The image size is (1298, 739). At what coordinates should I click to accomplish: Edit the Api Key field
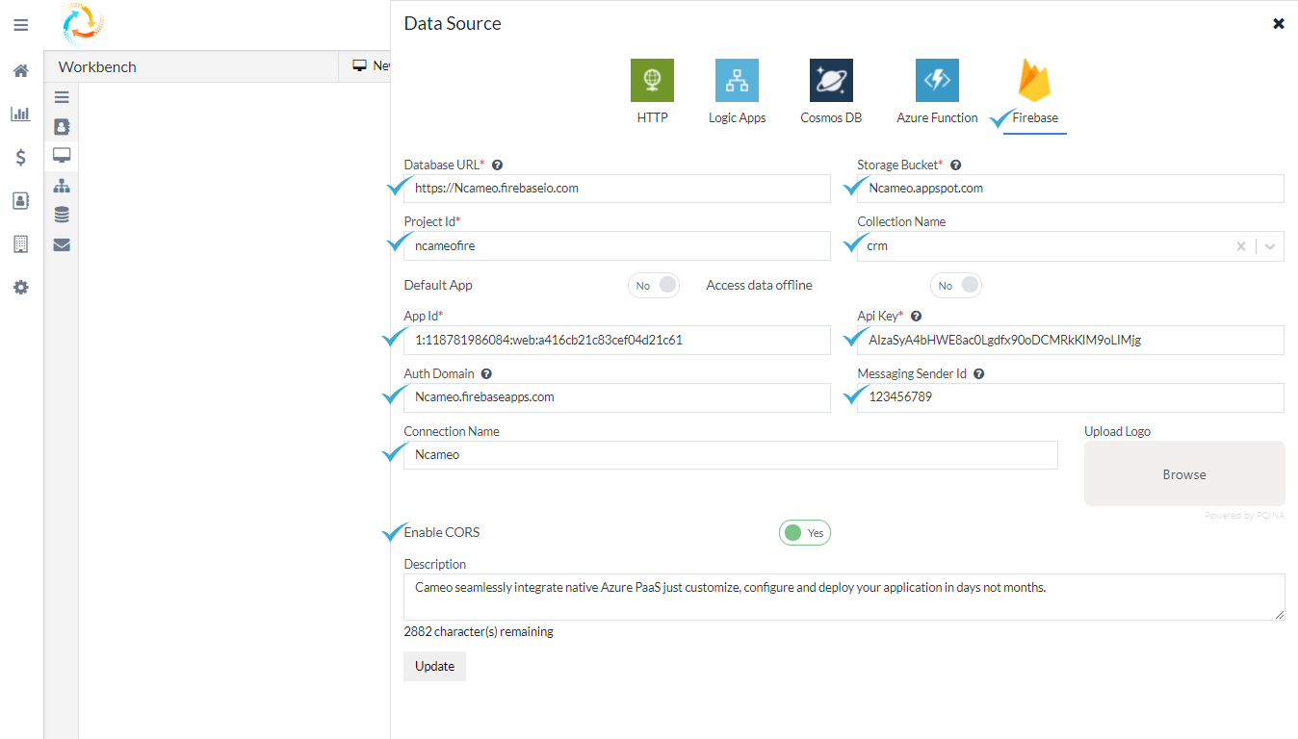[1071, 340]
